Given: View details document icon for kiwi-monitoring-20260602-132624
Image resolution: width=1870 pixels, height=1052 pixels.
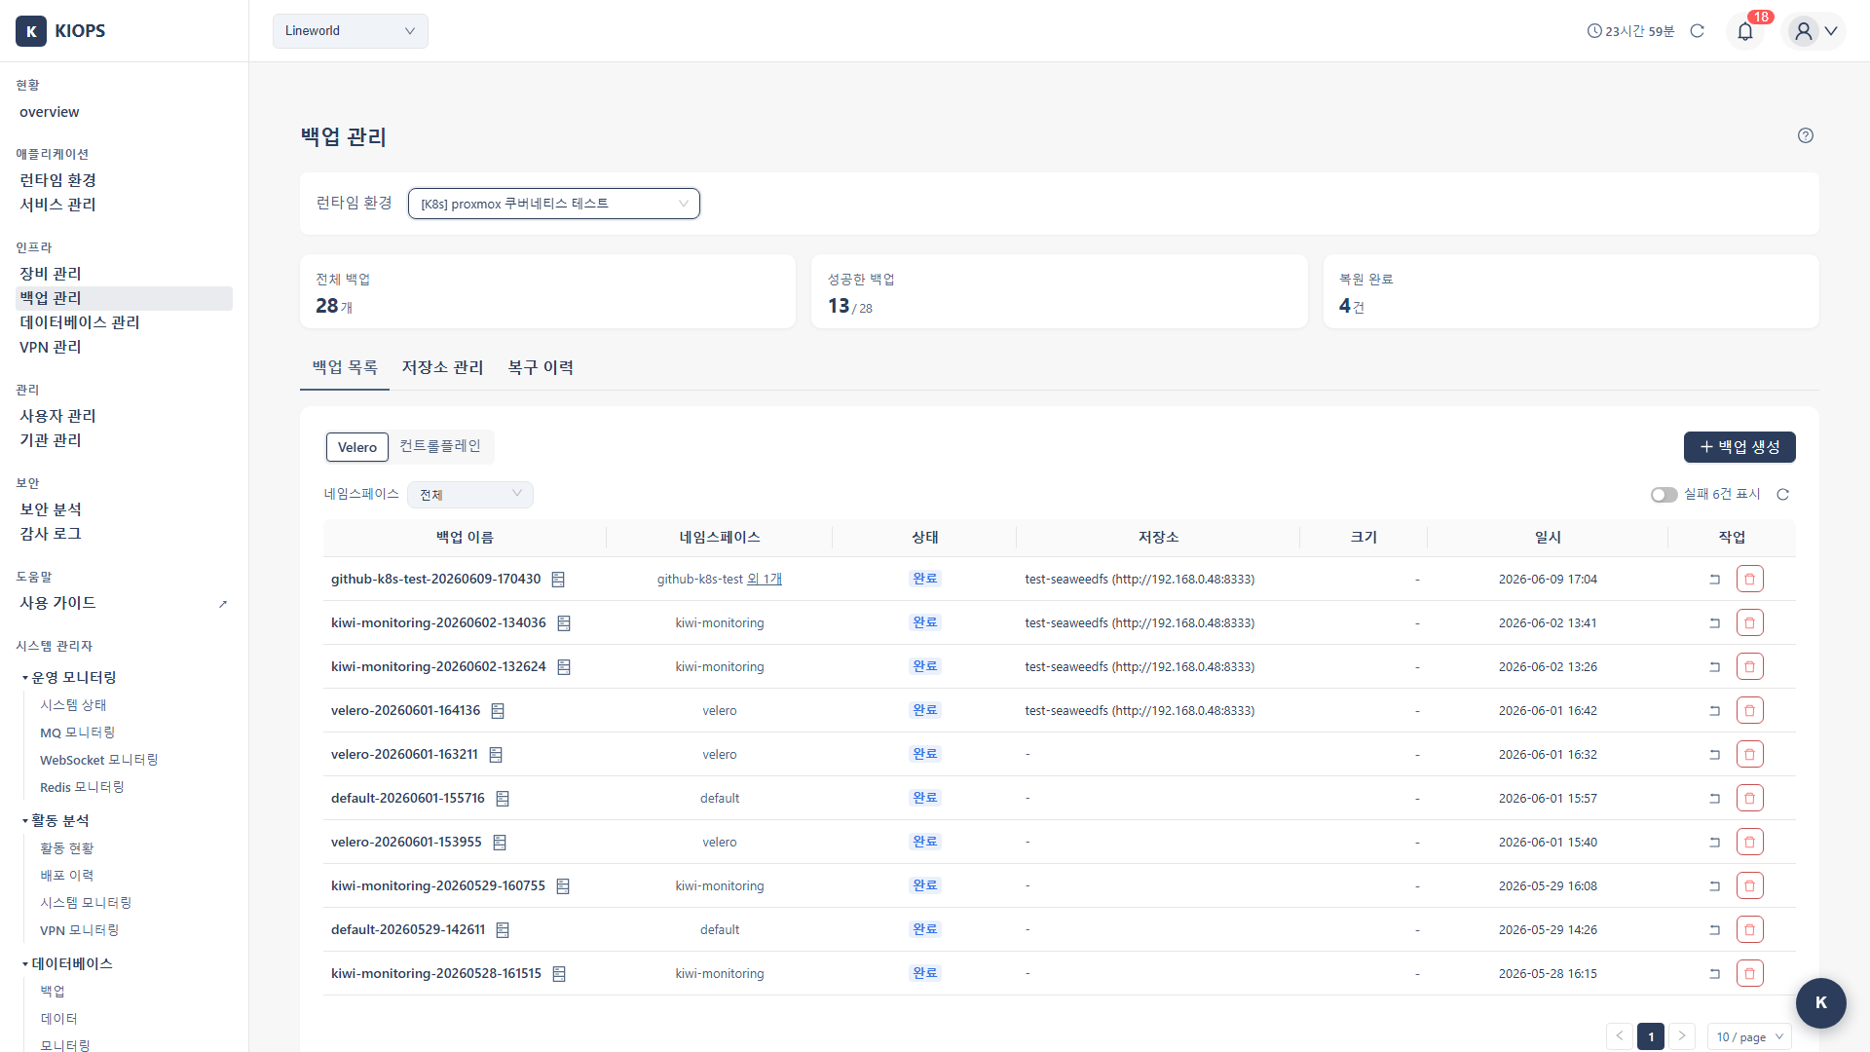Looking at the screenshot, I should click(564, 667).
